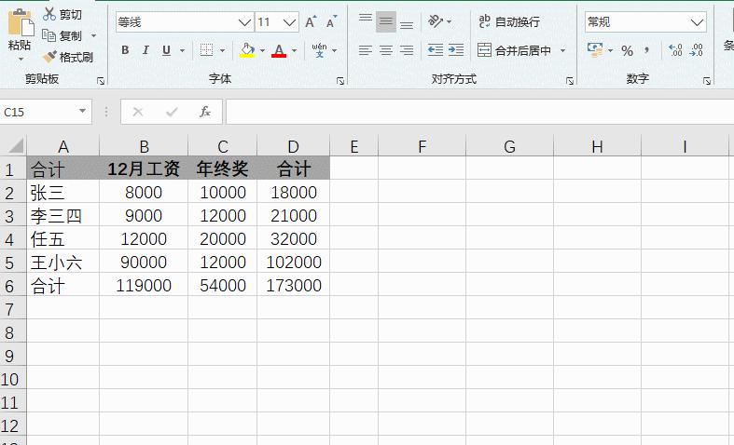The height and width of the screenshot is (445, 734).
Task: Open number format 常规 dropdown
Action: pos(697,22)
